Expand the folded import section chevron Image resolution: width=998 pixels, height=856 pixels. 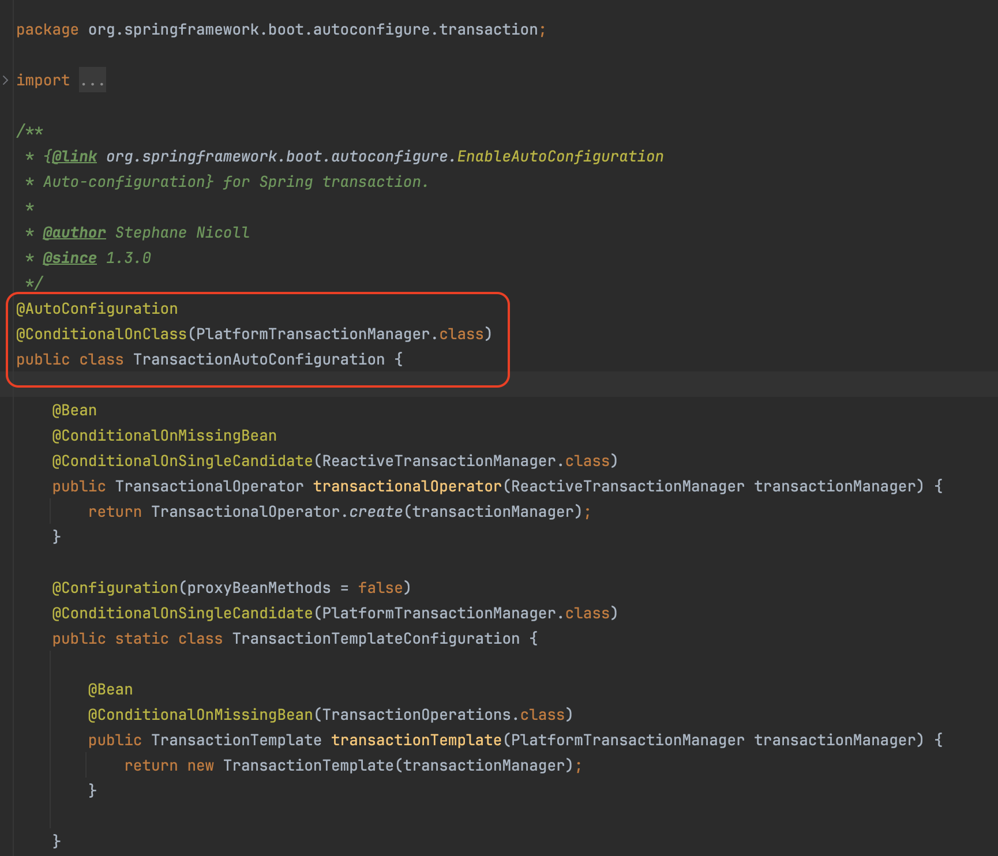coord(5,80)
